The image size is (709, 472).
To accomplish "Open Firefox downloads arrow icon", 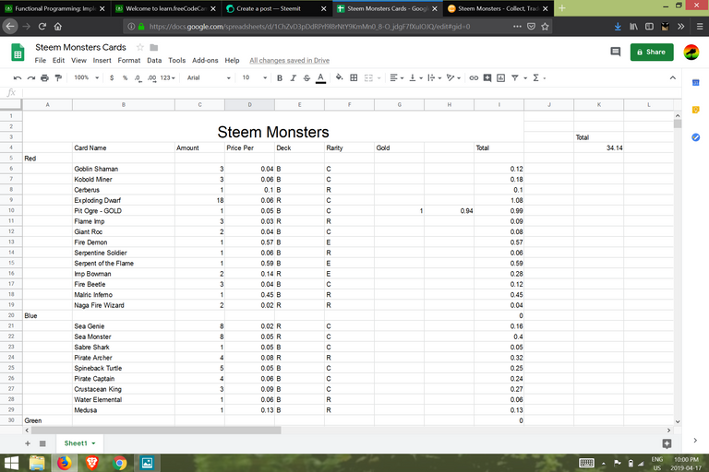I will [x=618, y=27].
